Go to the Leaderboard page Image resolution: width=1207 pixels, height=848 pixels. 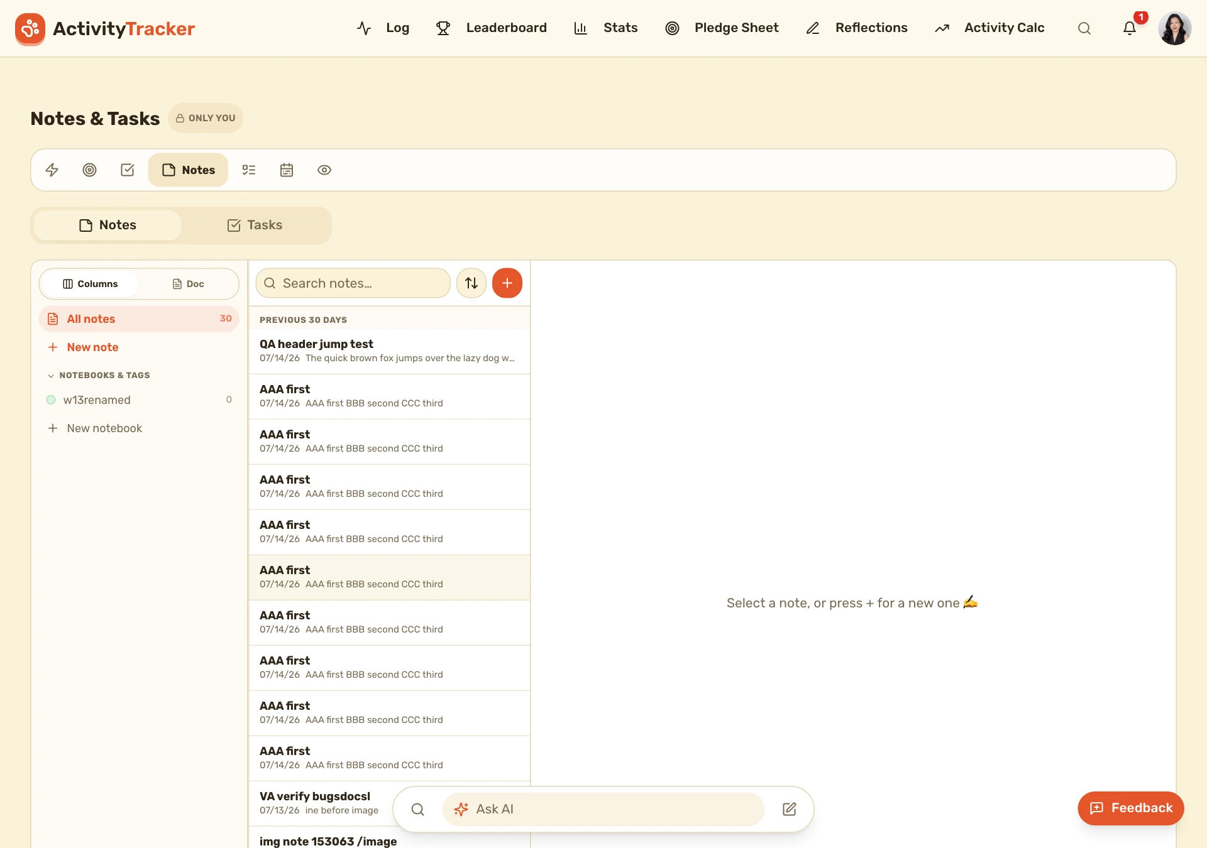pos(492,28)
